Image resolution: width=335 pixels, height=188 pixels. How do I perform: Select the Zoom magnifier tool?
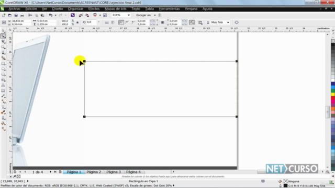coord(3,47)
